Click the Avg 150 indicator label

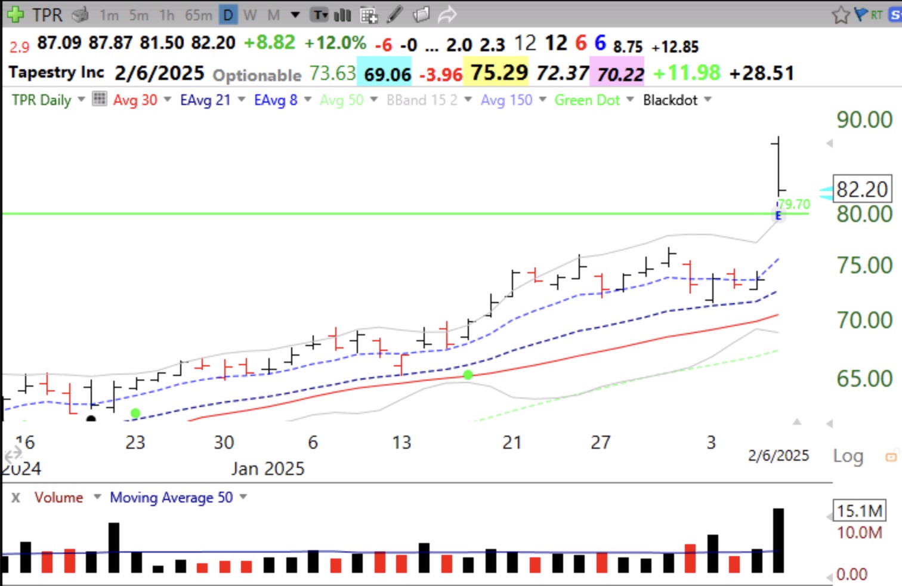click(x=506, y=100)
